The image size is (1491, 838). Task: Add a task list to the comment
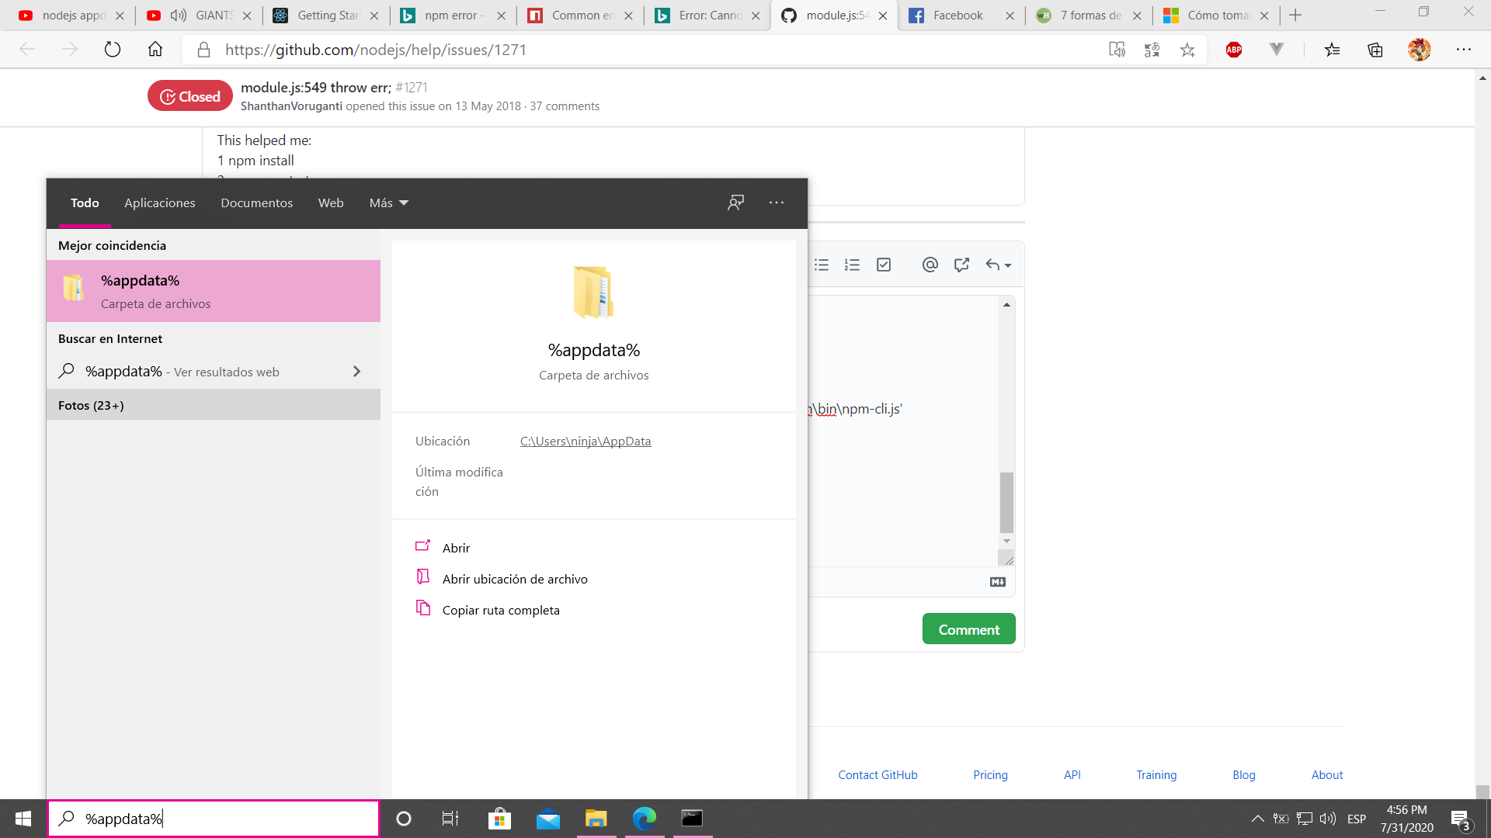(x=884, y=265)
